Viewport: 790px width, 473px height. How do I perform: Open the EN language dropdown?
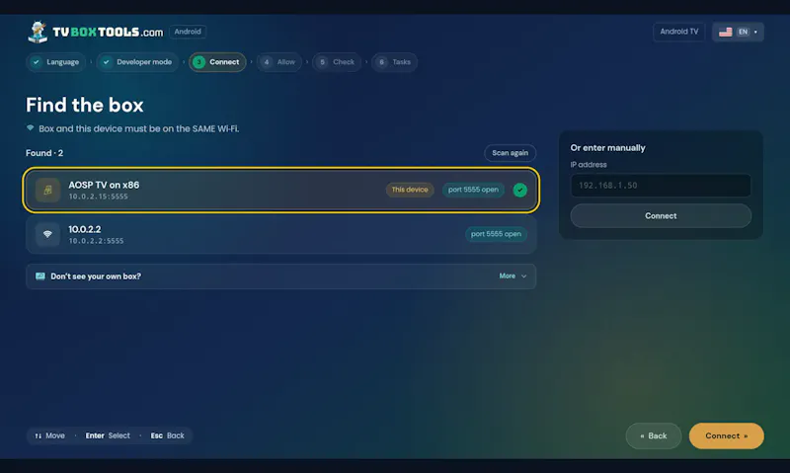tap(738, 32)
